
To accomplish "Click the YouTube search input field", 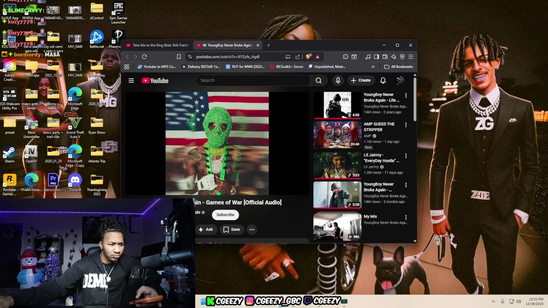I will click(253, 80).
